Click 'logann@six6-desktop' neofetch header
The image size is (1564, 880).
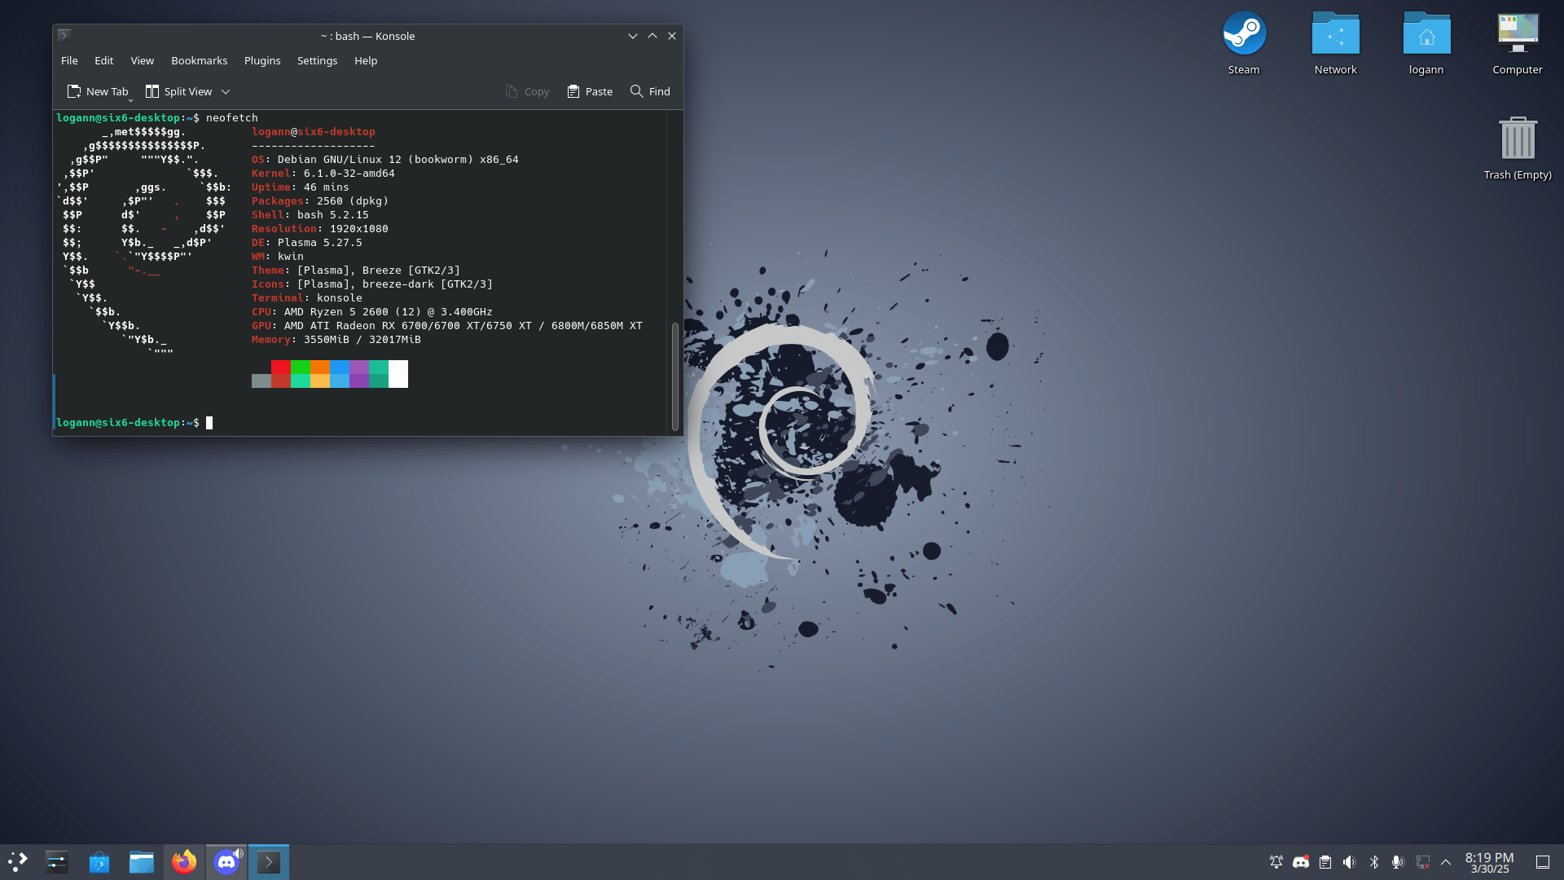coord(313,132)
